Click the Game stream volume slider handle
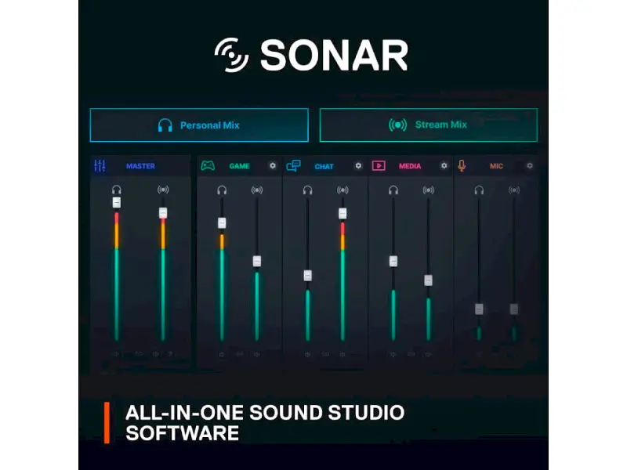Image resolution: width=627 pixels, height=470 pixels. pyautogui.click(x=257, y=262)
